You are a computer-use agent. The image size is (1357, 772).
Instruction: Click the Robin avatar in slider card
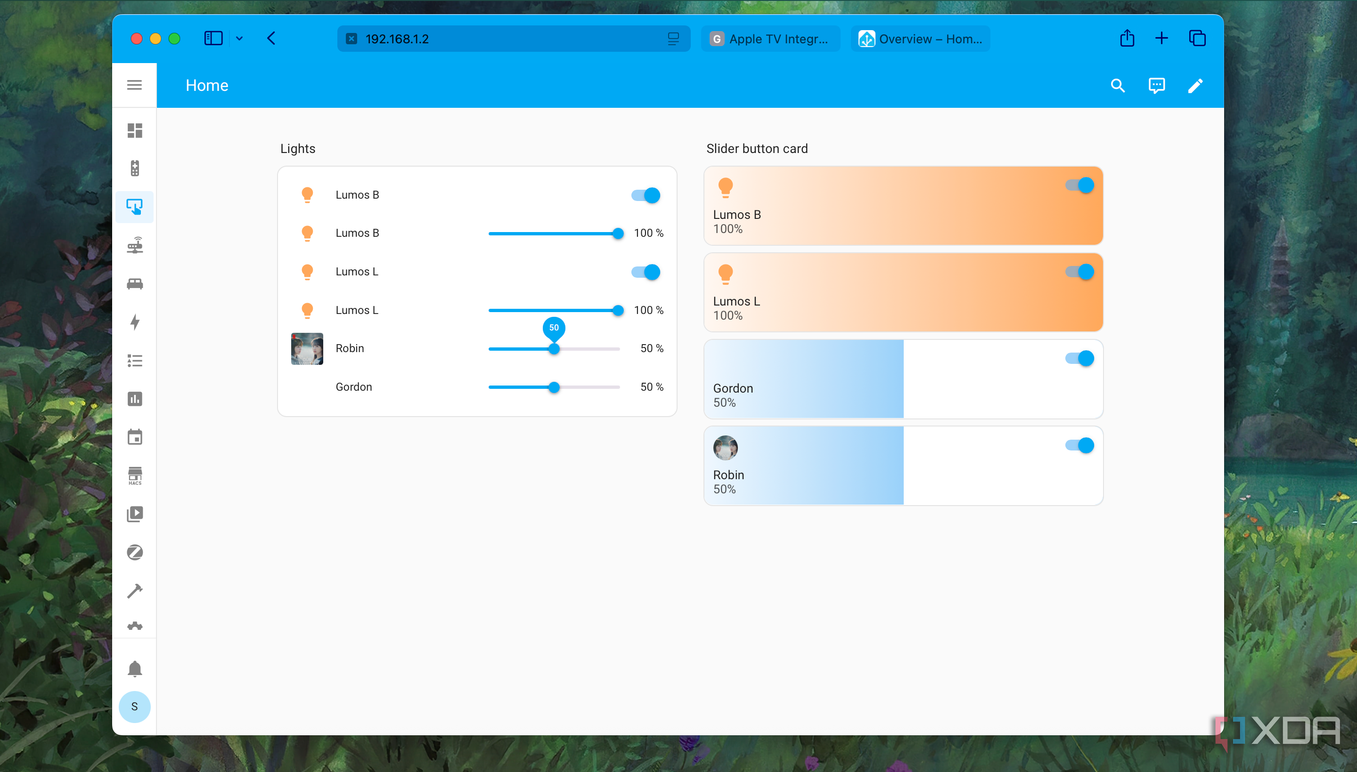click(x=726, y=448)
